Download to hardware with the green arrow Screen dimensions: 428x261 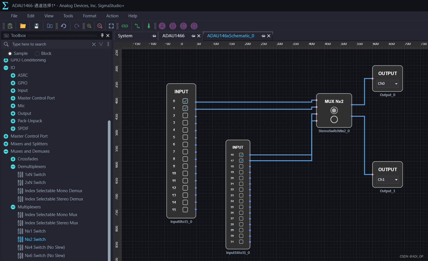[x=149, y=26]
